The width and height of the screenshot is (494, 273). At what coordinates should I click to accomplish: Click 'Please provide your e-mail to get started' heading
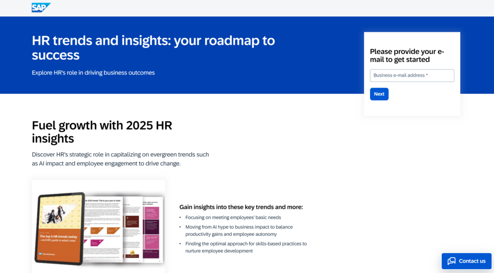pos(407,55)
